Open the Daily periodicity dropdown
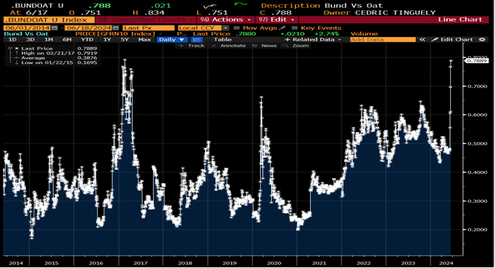 point(172,39)
